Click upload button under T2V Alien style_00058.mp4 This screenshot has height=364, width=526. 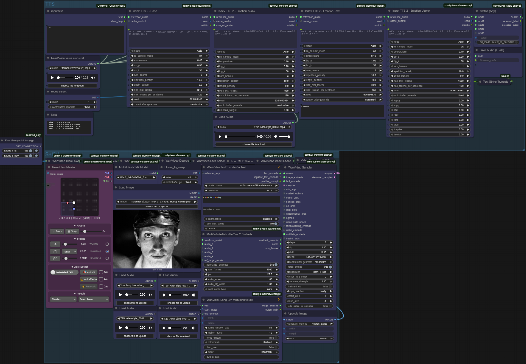254,144
